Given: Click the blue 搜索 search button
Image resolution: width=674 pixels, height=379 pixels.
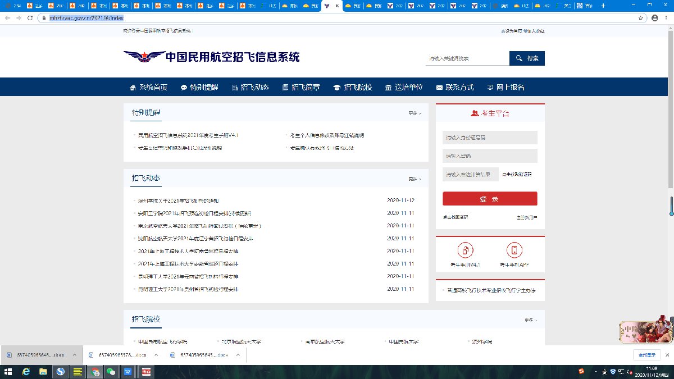Looking at the screenshot, I should [527, 58].
